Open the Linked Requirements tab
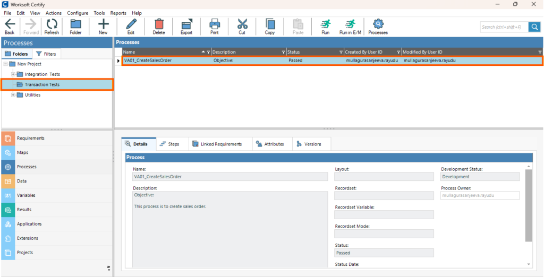 click(x=220, y=144)
